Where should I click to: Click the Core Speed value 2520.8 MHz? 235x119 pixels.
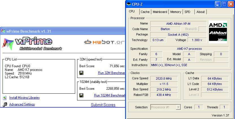(164, 78)
